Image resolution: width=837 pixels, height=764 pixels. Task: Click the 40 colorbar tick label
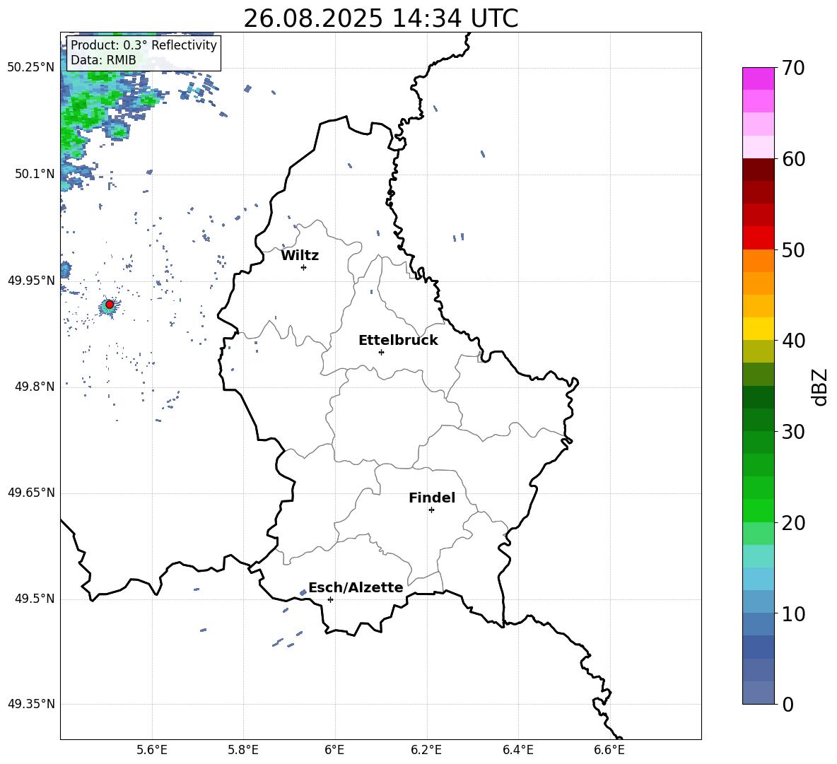793,341
